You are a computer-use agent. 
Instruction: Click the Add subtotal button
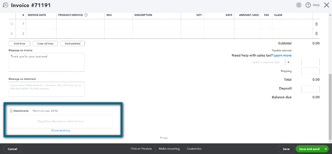pyautogui.click(x=72, y=43)
